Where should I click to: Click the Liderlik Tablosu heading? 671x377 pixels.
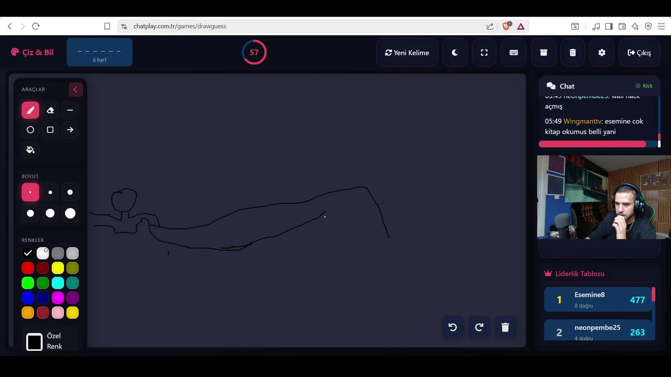point(575,273)
